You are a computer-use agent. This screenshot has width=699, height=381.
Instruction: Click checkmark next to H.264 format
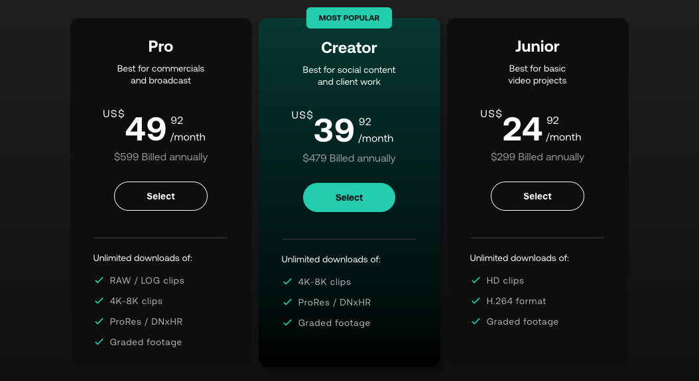pyautogui.click(x=476, y=301)
